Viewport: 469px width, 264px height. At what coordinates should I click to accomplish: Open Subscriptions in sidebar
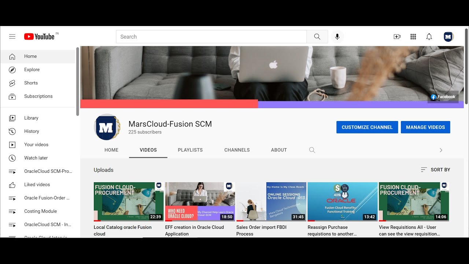tap(38, 96)
